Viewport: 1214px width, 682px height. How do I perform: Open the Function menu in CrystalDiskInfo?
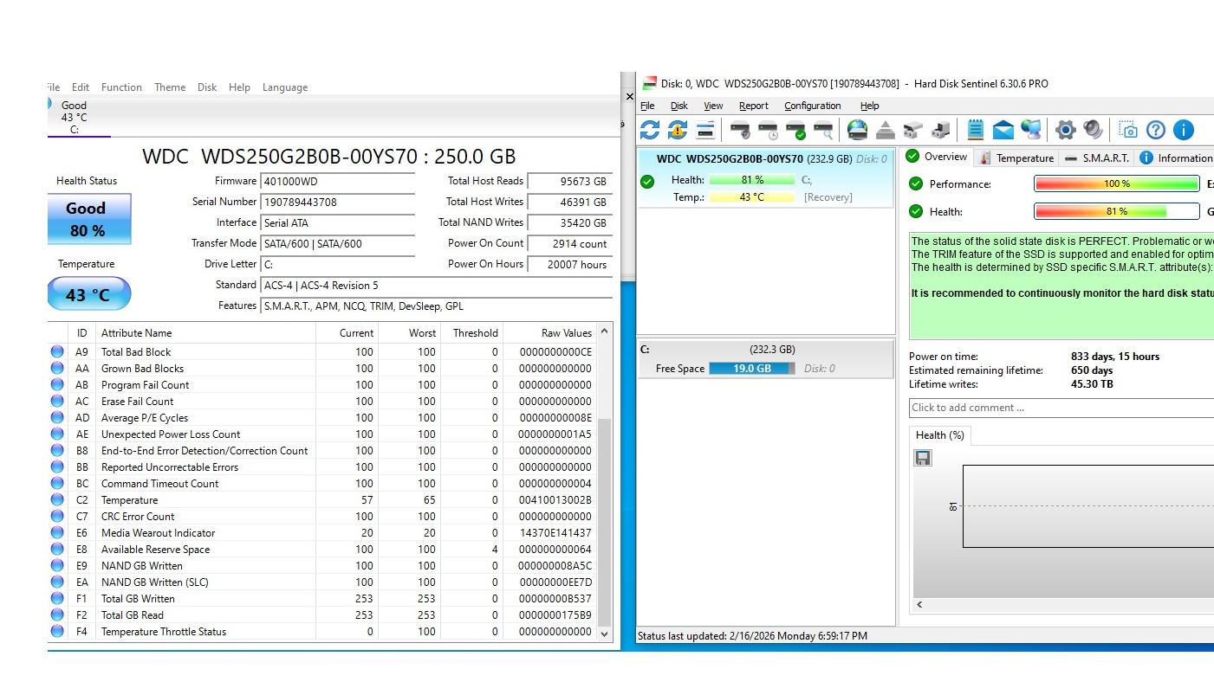(121, 87)
